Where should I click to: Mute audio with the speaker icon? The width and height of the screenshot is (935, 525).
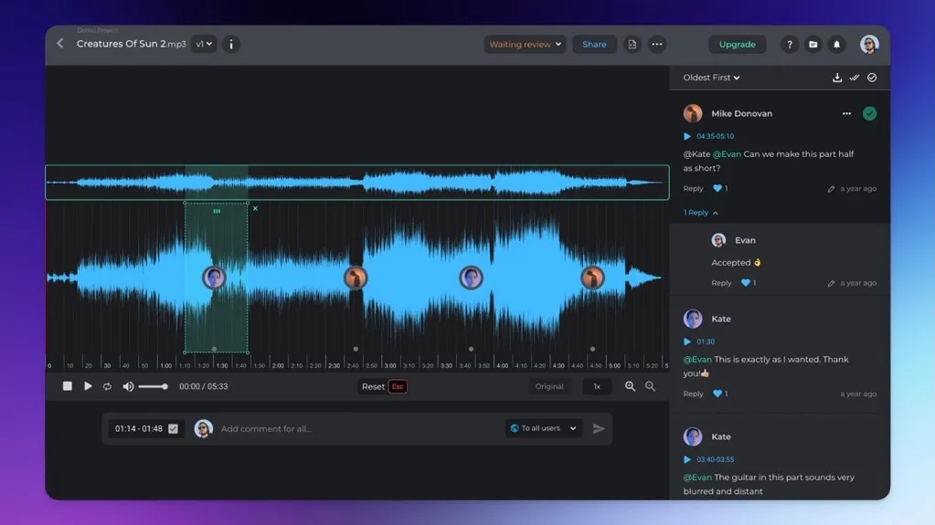128,387
